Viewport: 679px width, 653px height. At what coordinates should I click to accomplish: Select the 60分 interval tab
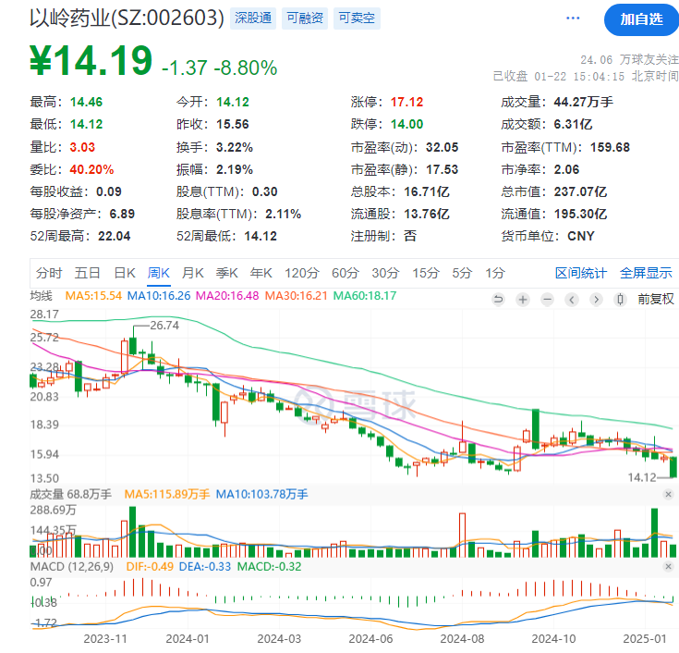[x=346, y=273]
